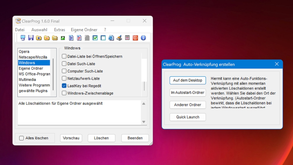This screenshot has height=165, width=293.
Task: Click the empty square deselect-all icon
Action: [103, 38]
